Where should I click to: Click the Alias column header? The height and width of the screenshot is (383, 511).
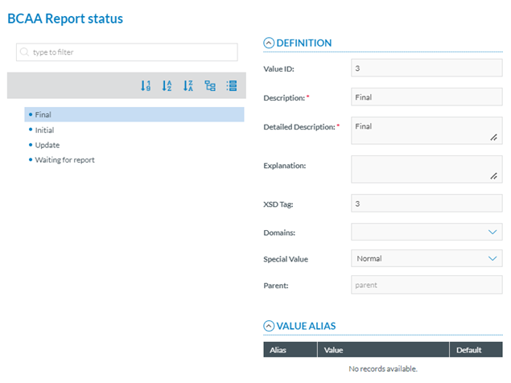278,350
